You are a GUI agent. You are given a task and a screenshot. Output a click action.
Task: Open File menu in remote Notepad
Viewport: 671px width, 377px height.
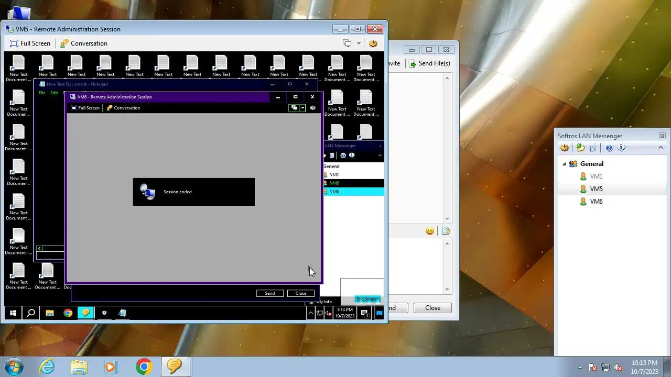pos(42,93)
